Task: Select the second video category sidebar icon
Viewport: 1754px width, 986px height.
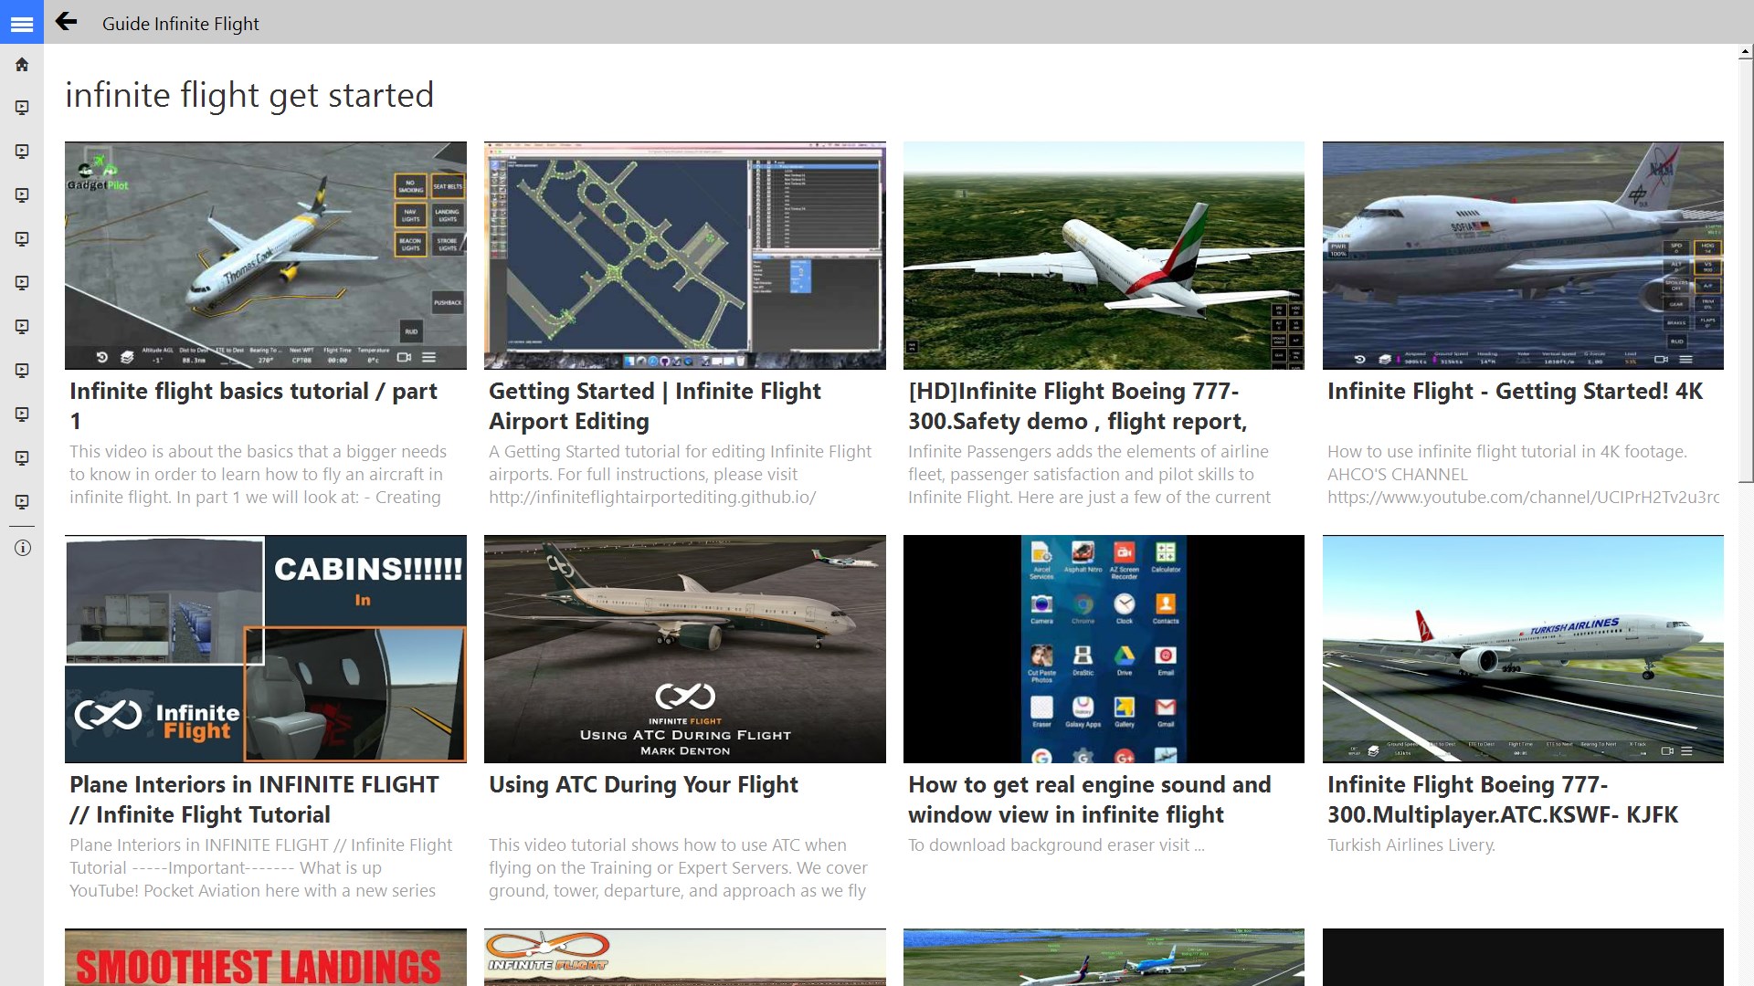Action: [x=22, y=152]
